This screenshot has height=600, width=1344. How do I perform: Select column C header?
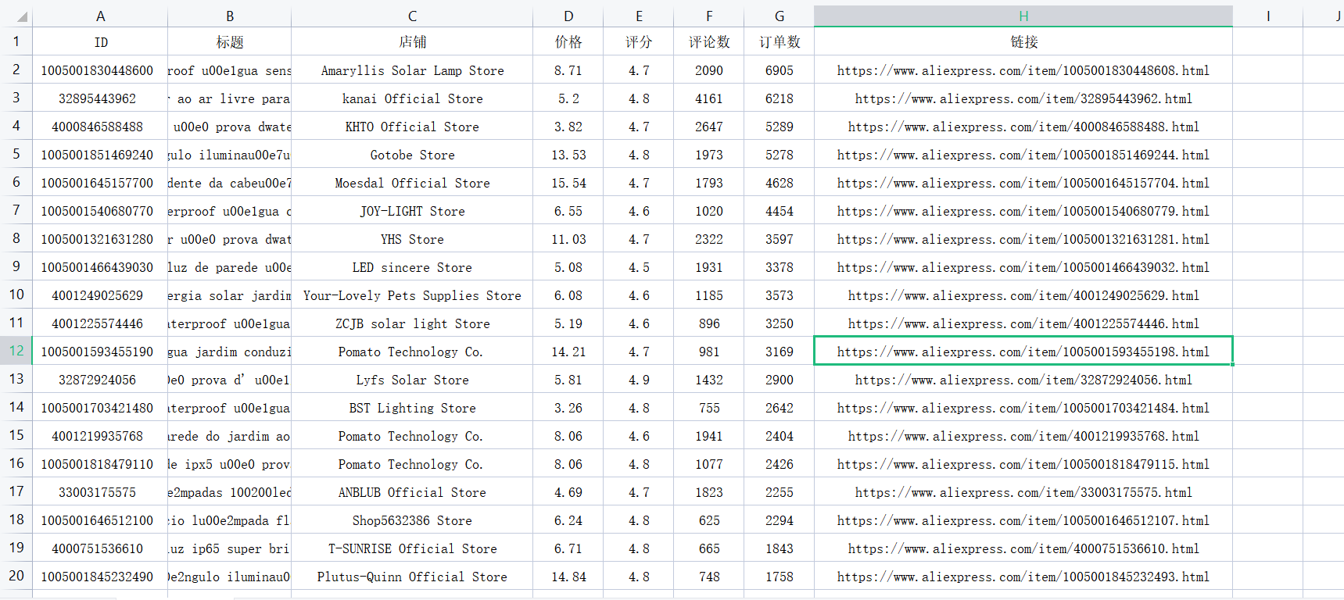412,16
